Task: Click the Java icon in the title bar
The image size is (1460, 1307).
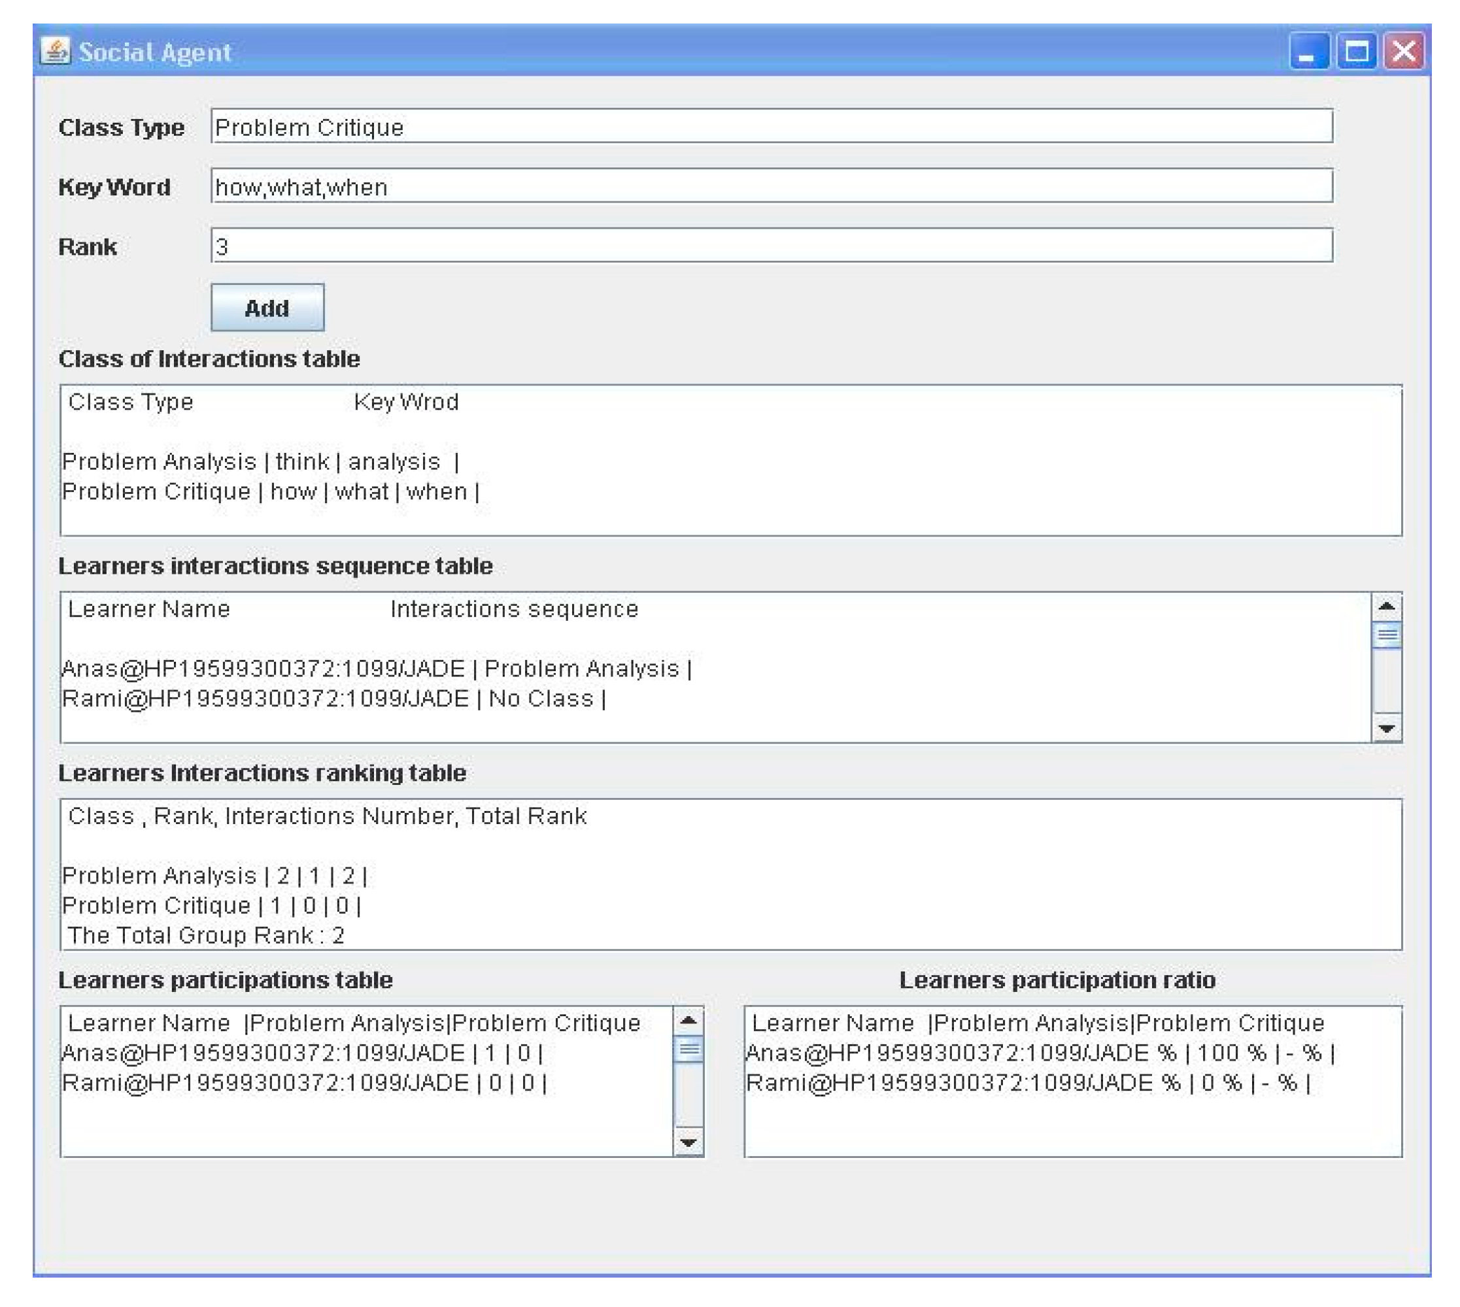Action: coord(55,51)
